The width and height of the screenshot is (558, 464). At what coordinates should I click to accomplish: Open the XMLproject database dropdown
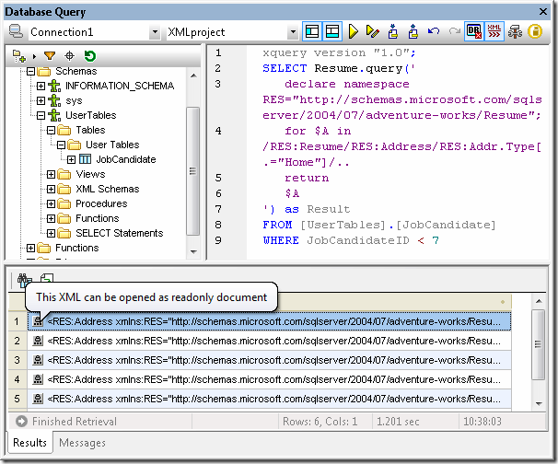(x=293, y=31)
